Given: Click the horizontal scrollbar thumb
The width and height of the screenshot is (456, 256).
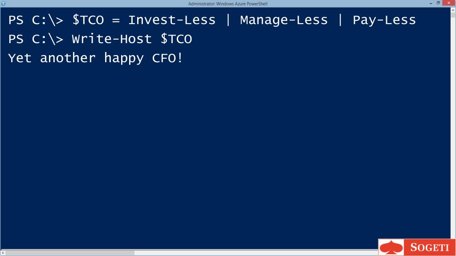Looking at the screenshot, I should tap(70, 253).
